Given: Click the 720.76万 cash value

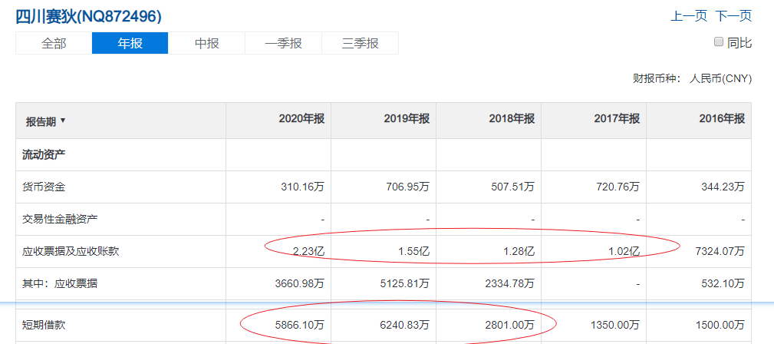Looking at the screenshot, I should point(617,187).
